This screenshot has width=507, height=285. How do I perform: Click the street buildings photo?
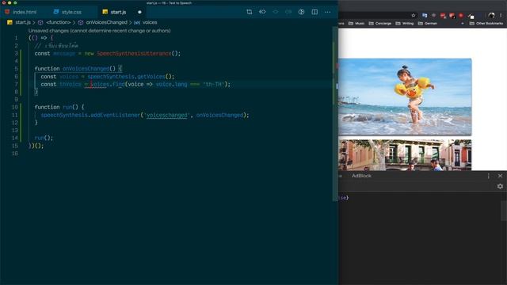point(405,155)
